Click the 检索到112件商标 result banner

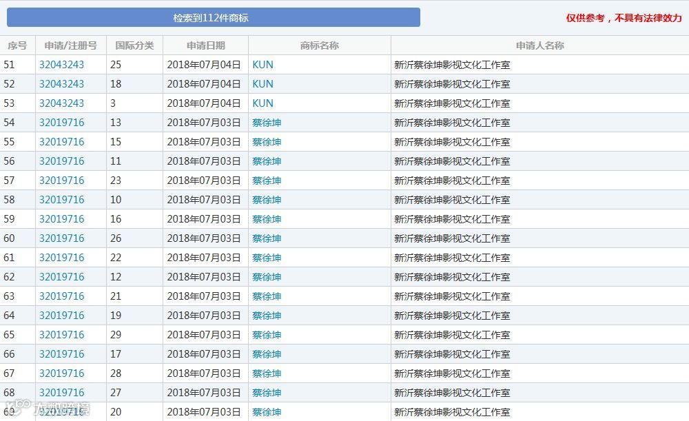tap(213, 18)
